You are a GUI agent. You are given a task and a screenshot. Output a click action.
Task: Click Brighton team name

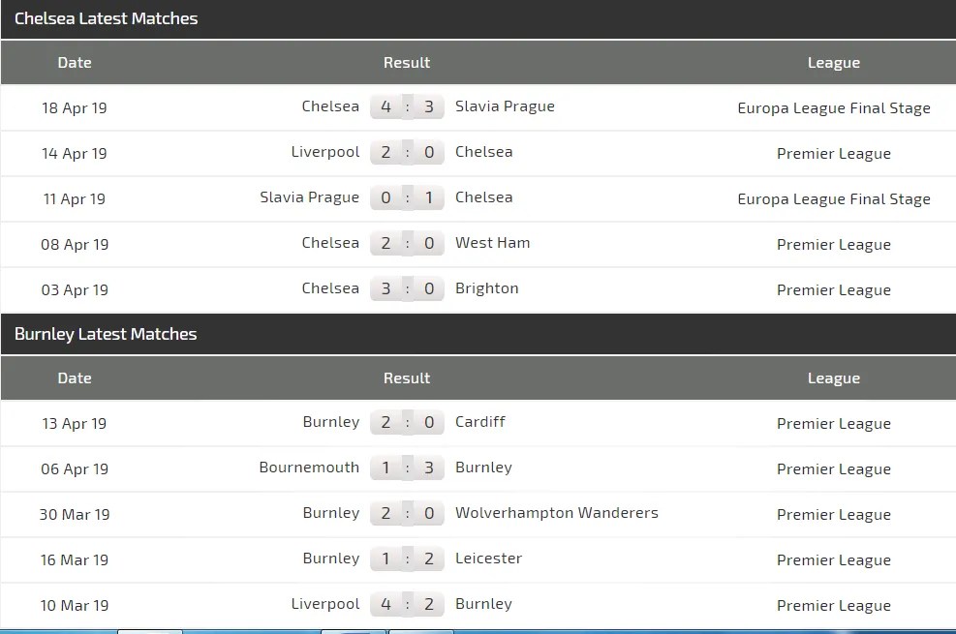pos(486,288)
